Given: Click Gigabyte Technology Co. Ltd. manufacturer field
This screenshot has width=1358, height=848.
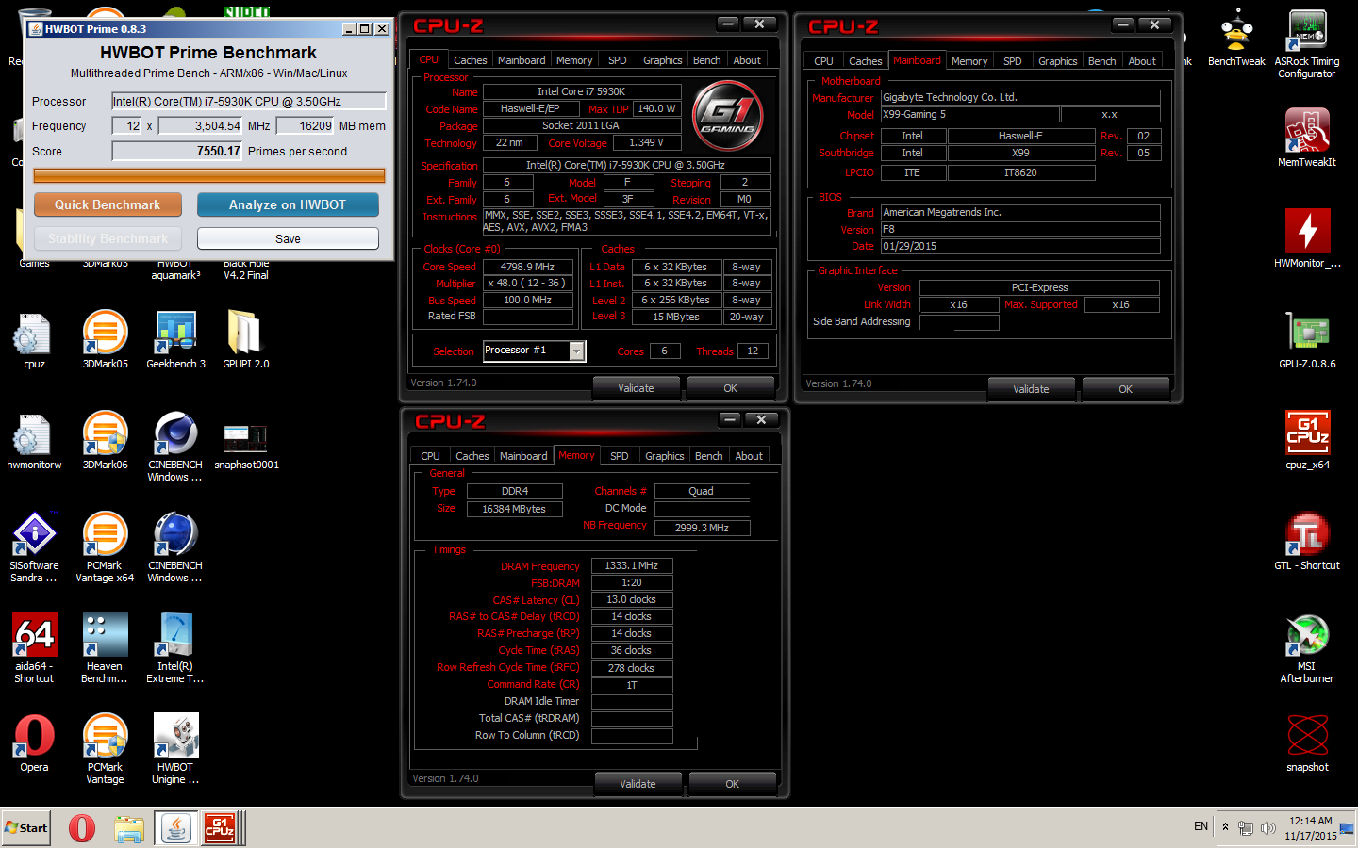Looking at the screenshot, I should coord(1019,97).
